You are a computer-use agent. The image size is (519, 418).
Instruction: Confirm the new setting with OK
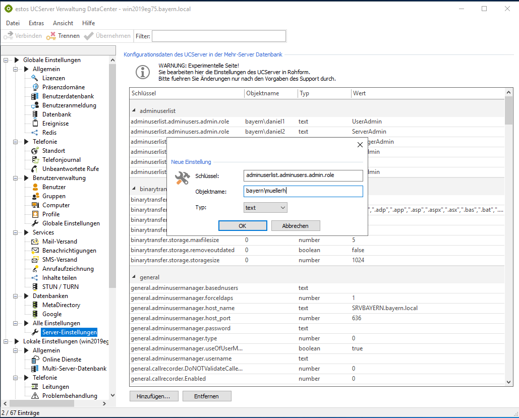[x=243, y=226]
